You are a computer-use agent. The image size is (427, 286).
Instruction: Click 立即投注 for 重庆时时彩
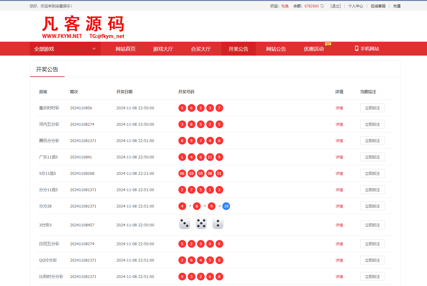coord(372,108)
